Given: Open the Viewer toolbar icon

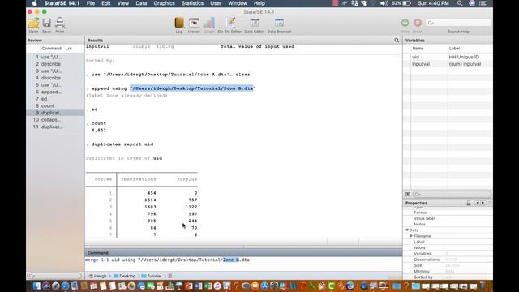Looking at the screenshot, I should pyautogui.click(x=194, y=23).
